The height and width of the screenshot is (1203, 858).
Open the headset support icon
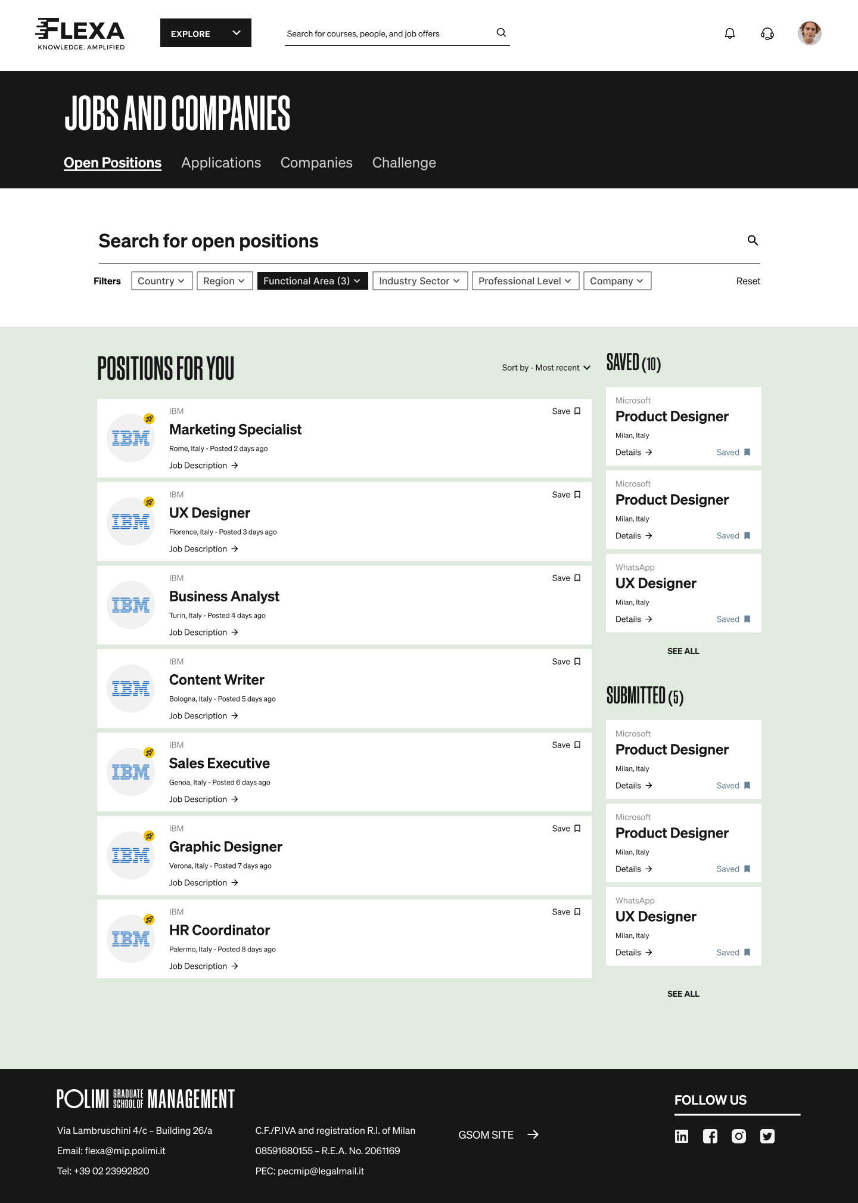[x=767, y=33]
